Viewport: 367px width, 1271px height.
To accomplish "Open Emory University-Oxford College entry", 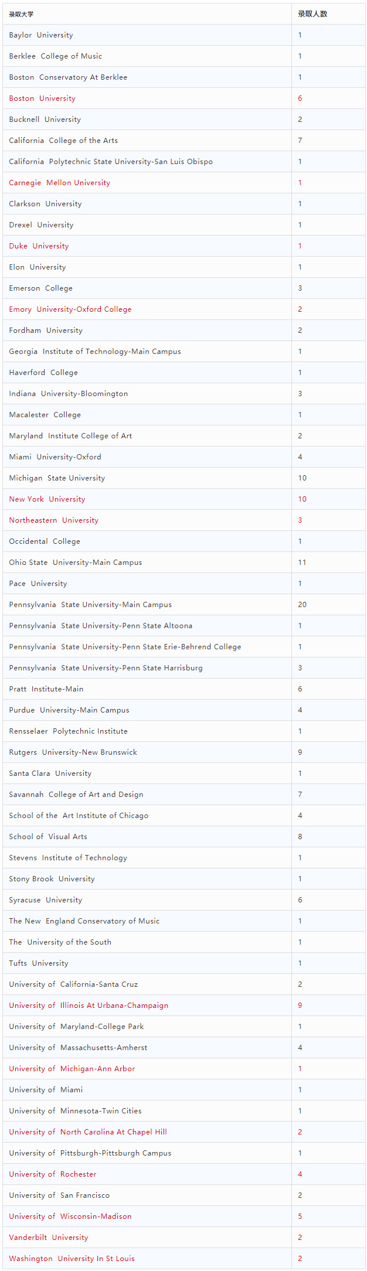I will pyautogui.click(x=70, y=309).
